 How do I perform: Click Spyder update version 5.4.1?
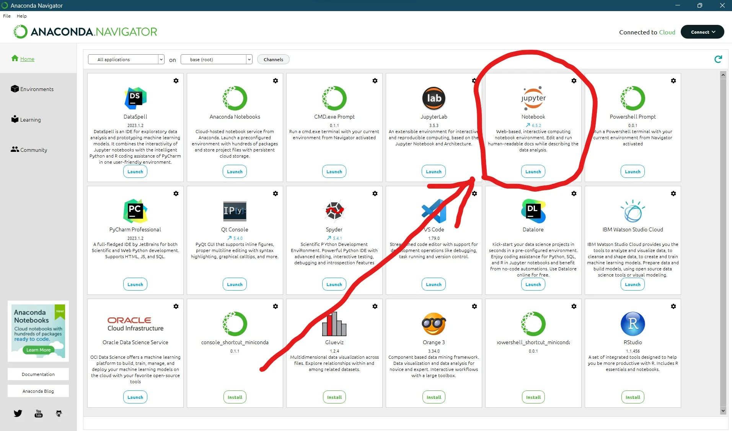coord(334,238)
